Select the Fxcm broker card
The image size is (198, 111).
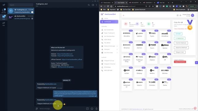[x=152, y=47]
